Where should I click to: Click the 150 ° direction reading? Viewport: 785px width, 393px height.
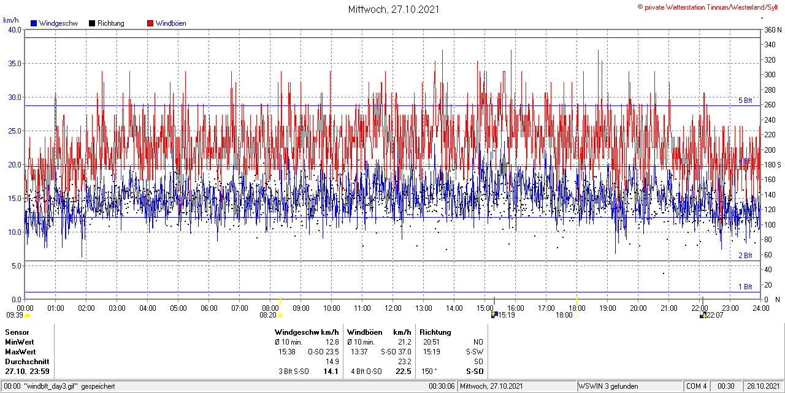pos(430,372)
